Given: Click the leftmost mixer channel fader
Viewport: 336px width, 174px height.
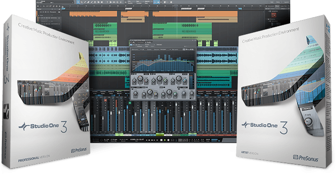Looking at the screenshot, I should [x=95, y=116].
